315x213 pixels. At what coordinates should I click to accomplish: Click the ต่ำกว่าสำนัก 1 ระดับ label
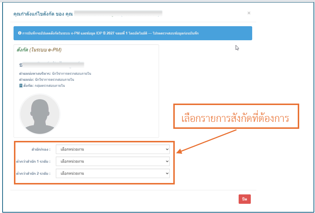pyautogui.click(x=33, y=161)
